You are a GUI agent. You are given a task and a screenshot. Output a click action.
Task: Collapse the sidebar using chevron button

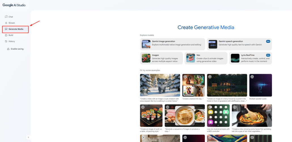pos(28,137)
